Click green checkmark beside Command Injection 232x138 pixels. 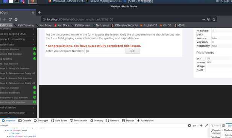(x=35, y=49)
